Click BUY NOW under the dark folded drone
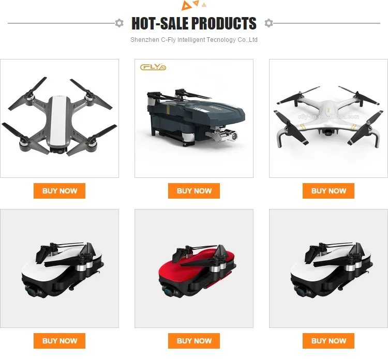This screenshot has height=359, width=388. 194,191
